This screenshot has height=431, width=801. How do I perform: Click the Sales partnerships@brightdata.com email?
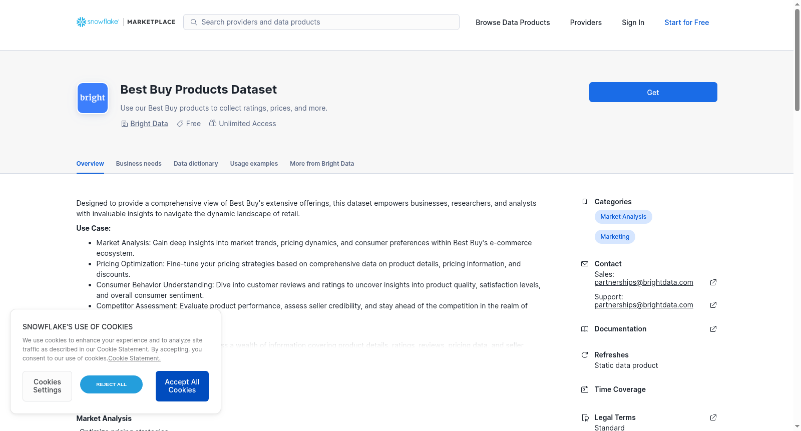coord(644,282)
